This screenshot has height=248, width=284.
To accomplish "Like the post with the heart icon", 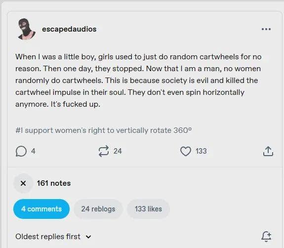I will pos(186,151).
